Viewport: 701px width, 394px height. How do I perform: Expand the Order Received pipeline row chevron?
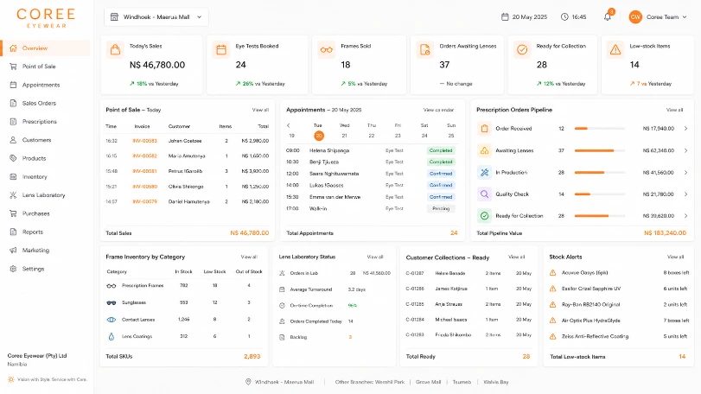click(x=685, y=129)
